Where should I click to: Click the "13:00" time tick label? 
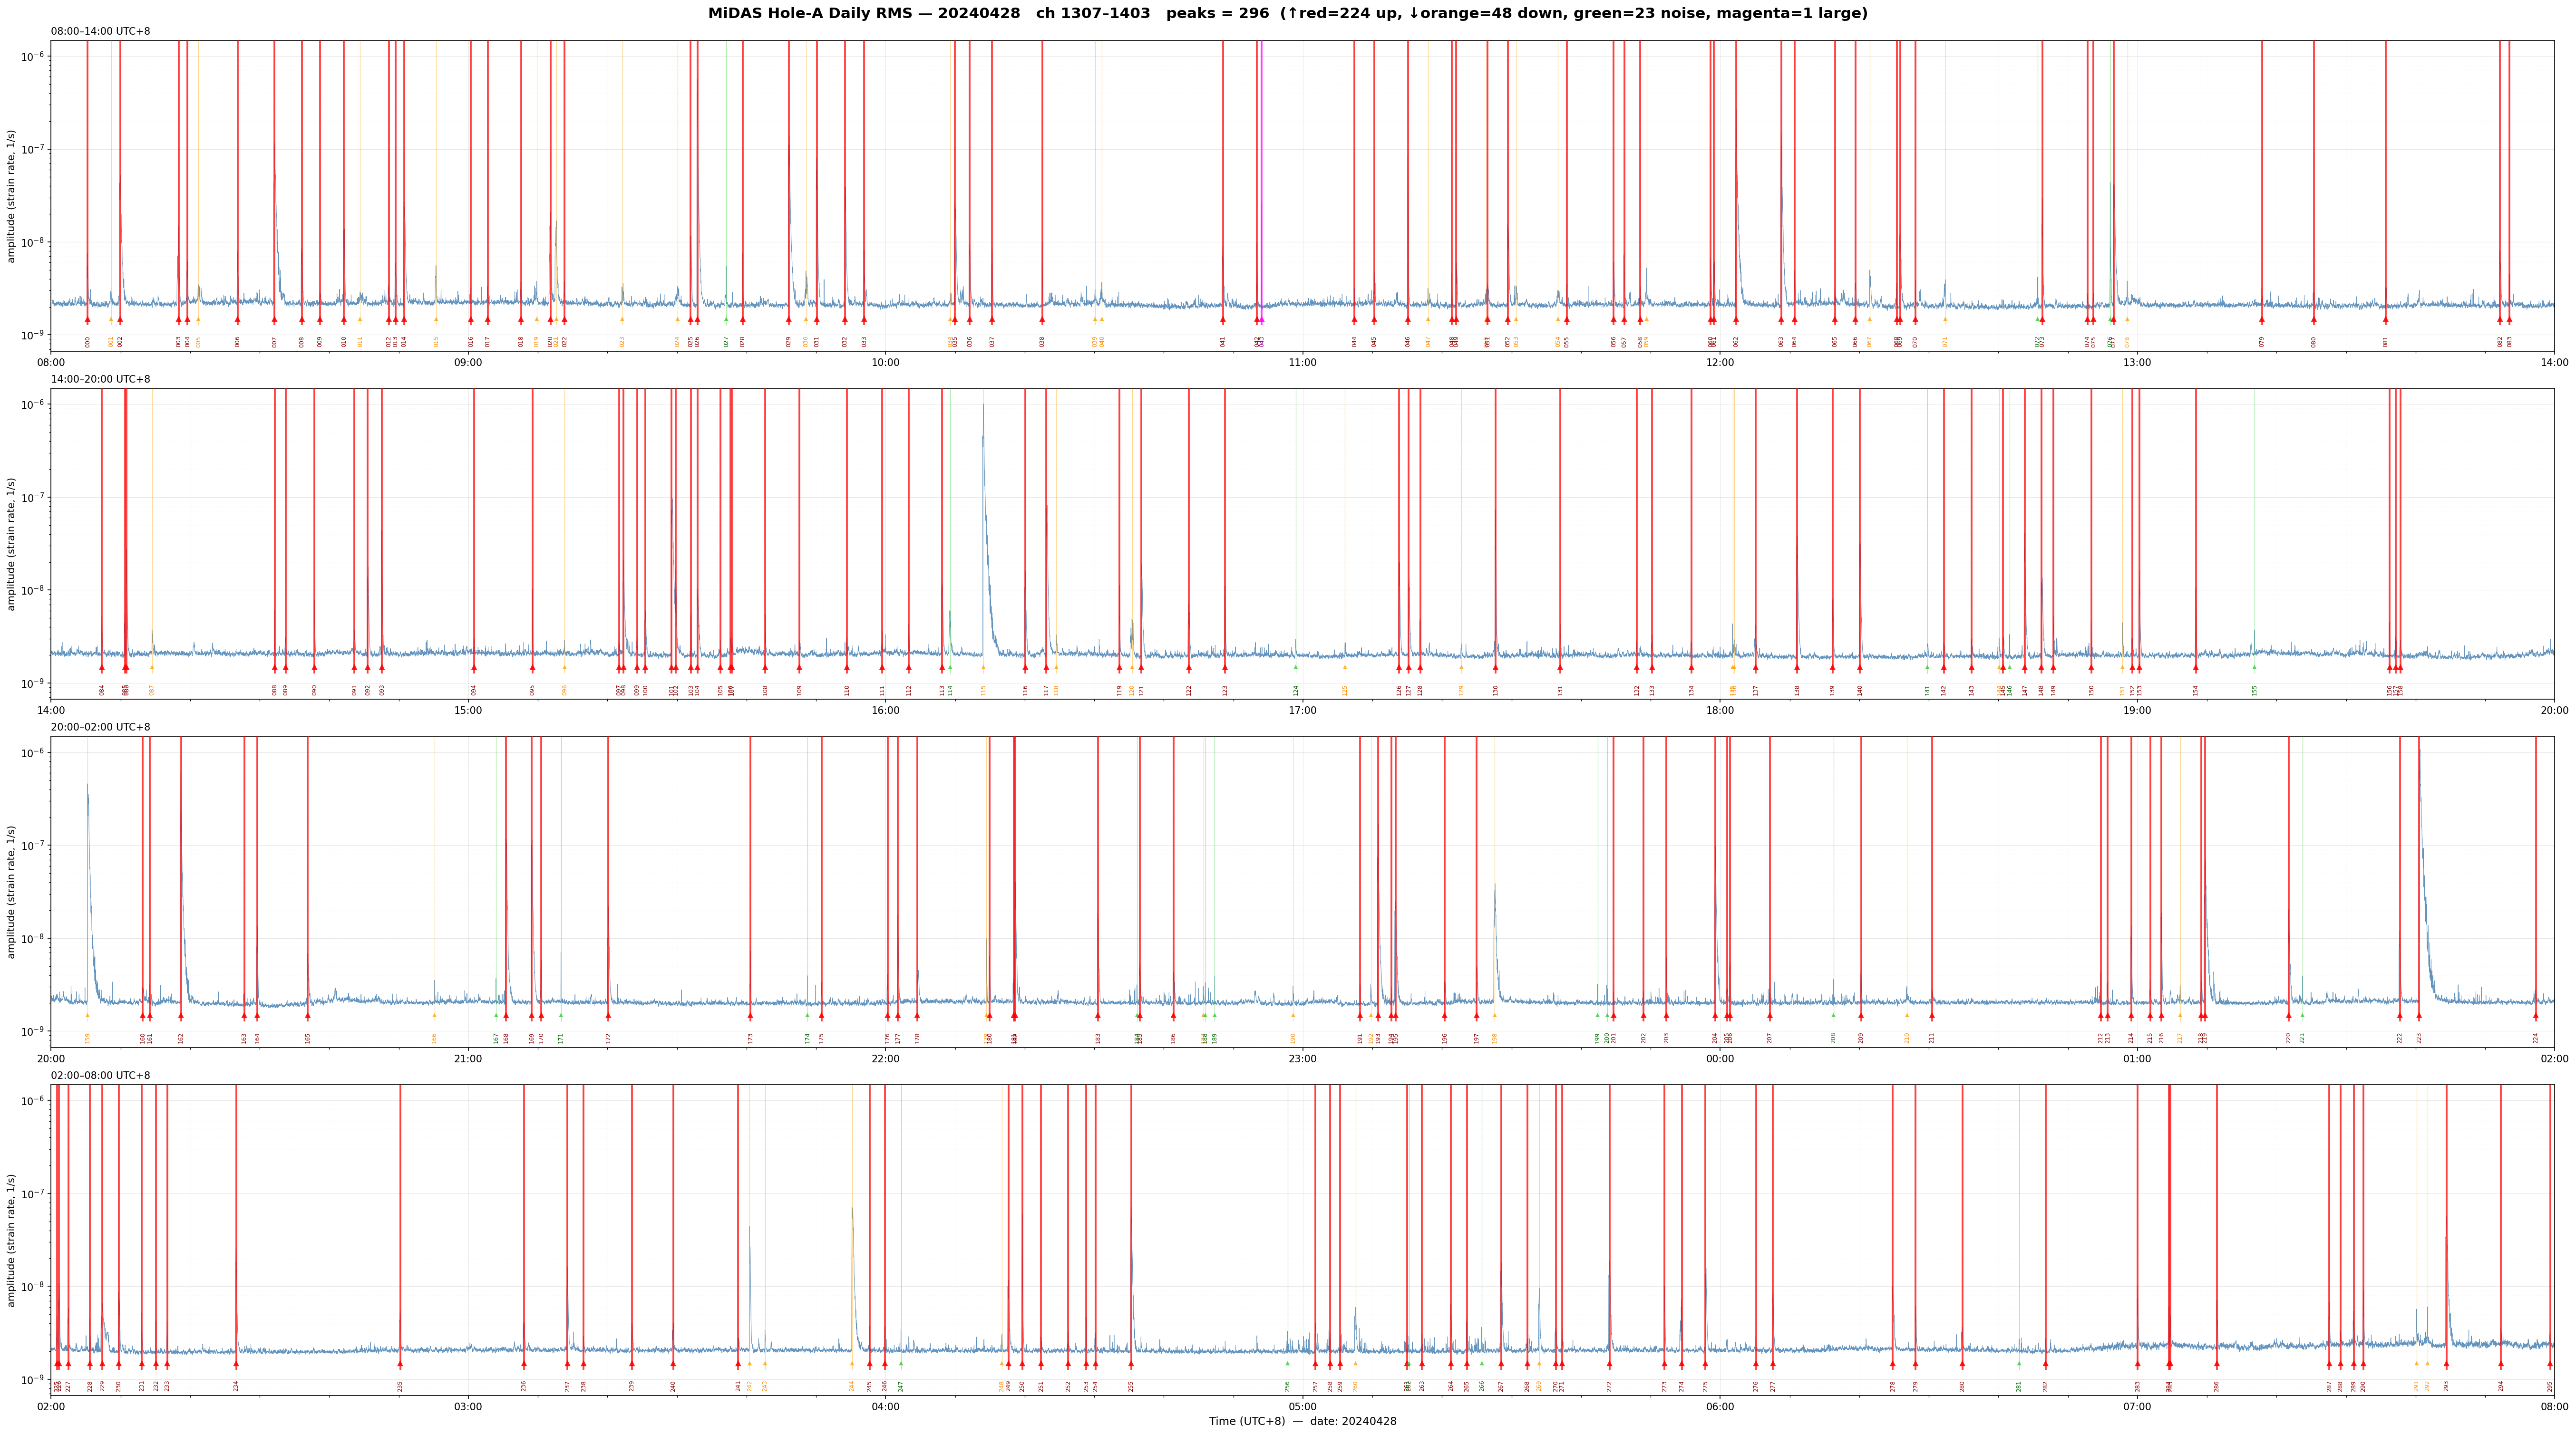(2137, 363)
